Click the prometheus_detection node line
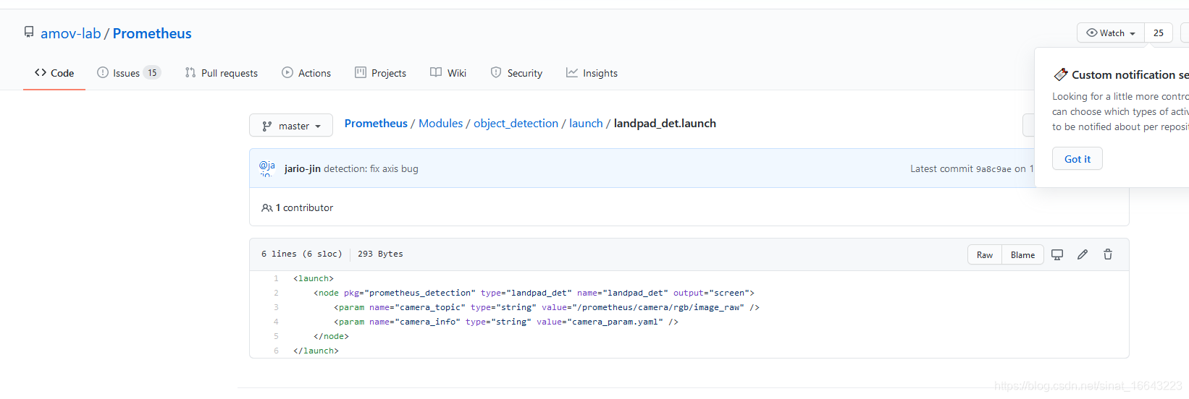Image resolution: width=1189 pixels, height=399 pixels. (x=534, y=293)
